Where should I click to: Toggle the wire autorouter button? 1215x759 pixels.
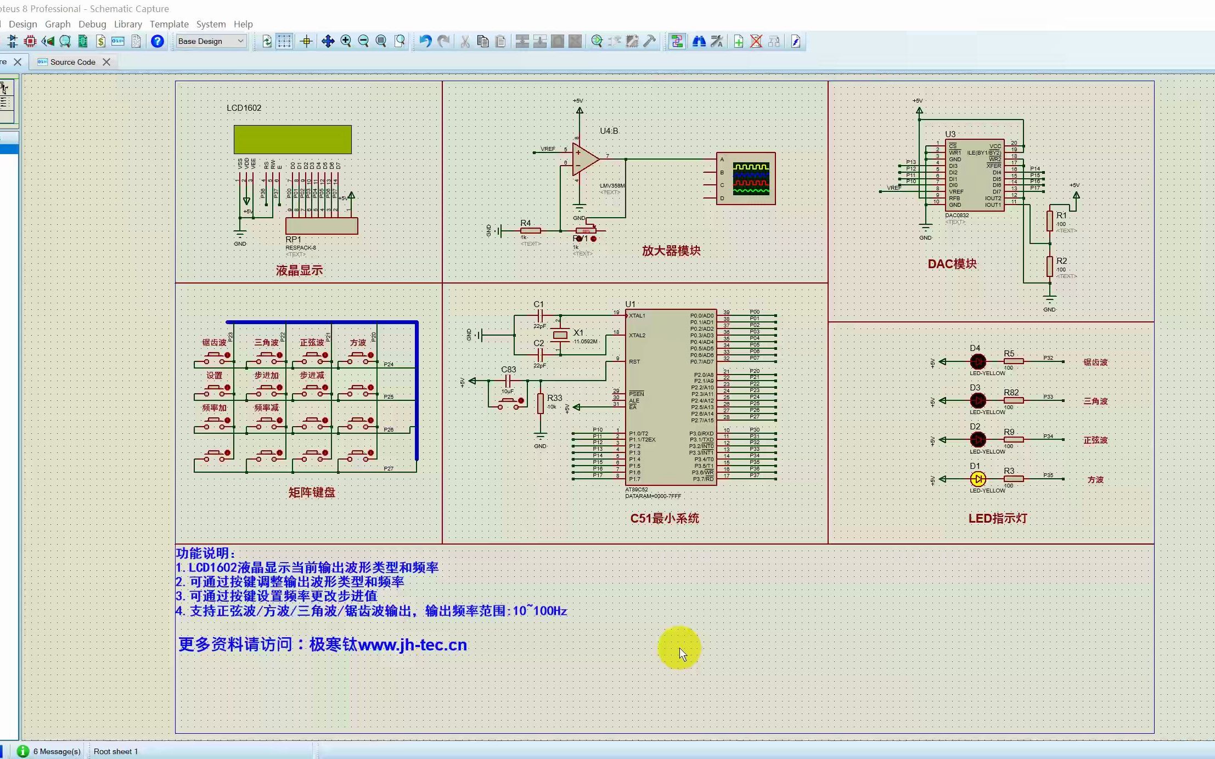coord(677,41)
